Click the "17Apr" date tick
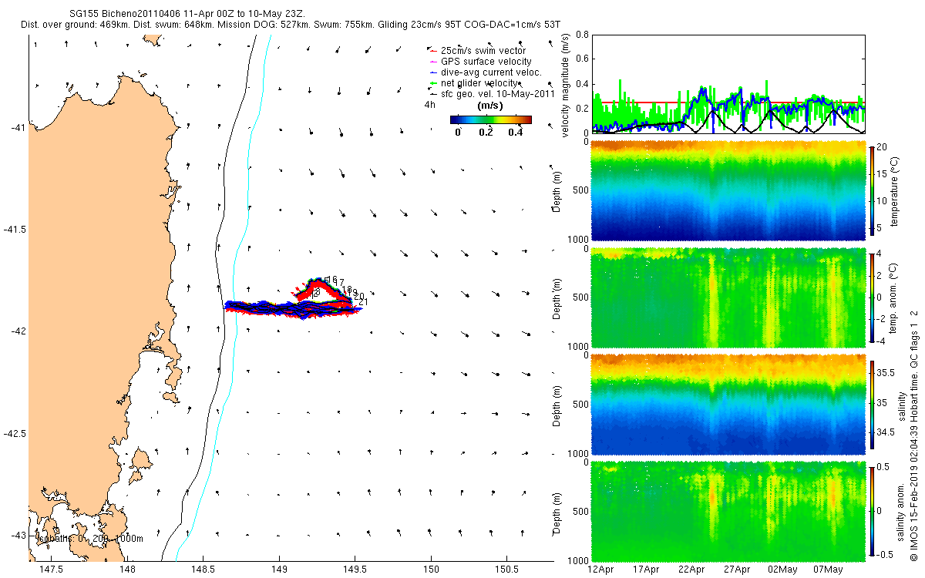This screenshot has height=578, width=925. click(646, 570)
